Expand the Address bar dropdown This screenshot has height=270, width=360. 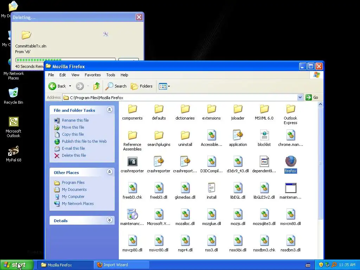click(300, 97)
